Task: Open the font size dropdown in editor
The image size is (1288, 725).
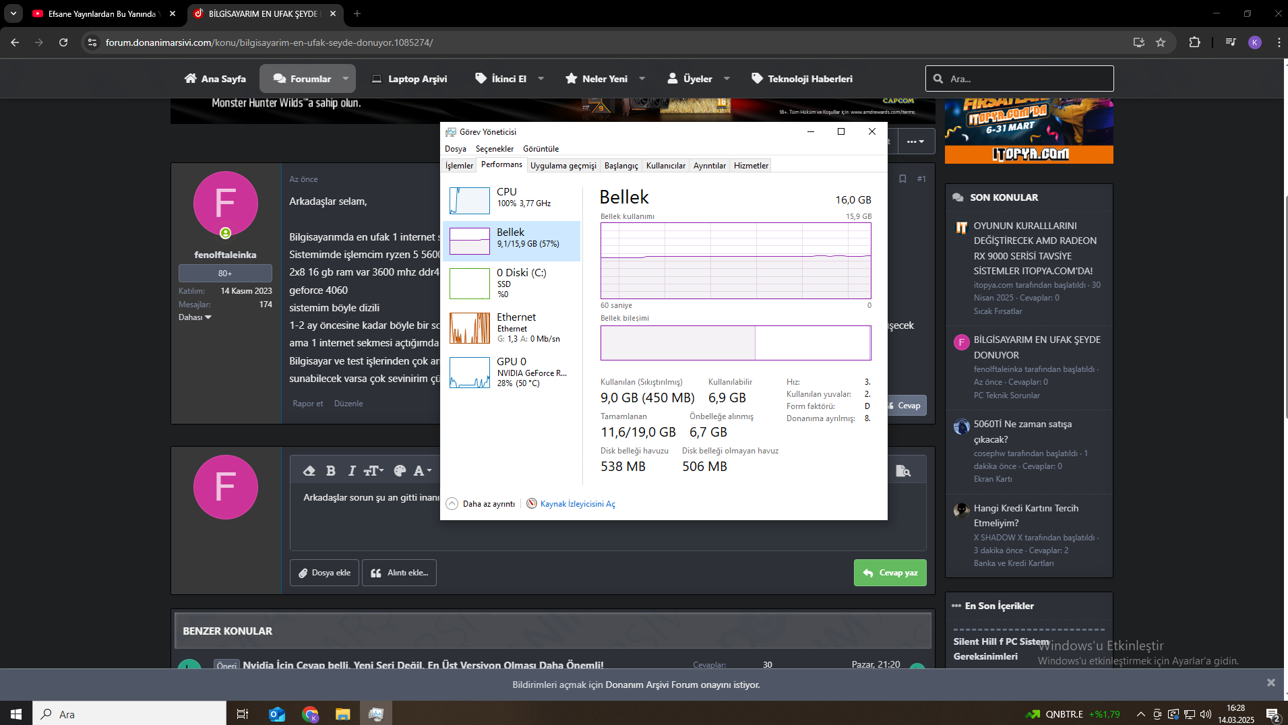Action: click(x=373, y=471)
